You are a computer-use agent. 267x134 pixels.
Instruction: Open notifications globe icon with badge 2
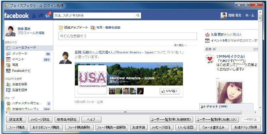click(x=48, y=15)
